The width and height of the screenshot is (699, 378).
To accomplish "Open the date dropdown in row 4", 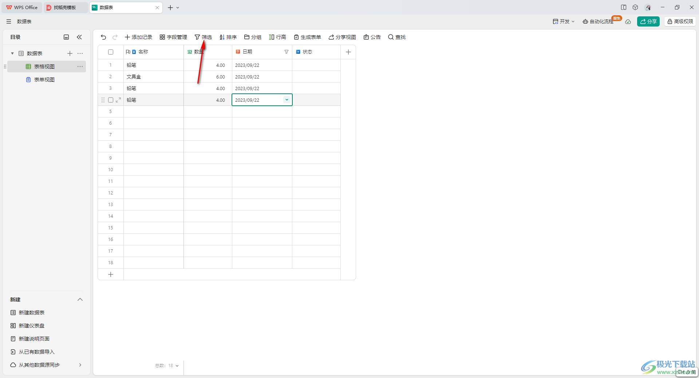I will coord(287,100).
